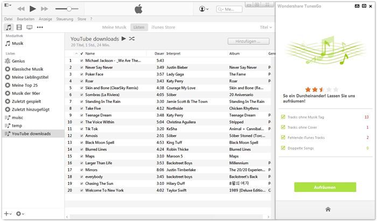Toggle Doppelte Songs checkbox
The image size is (377, 221).
point(283,148)
